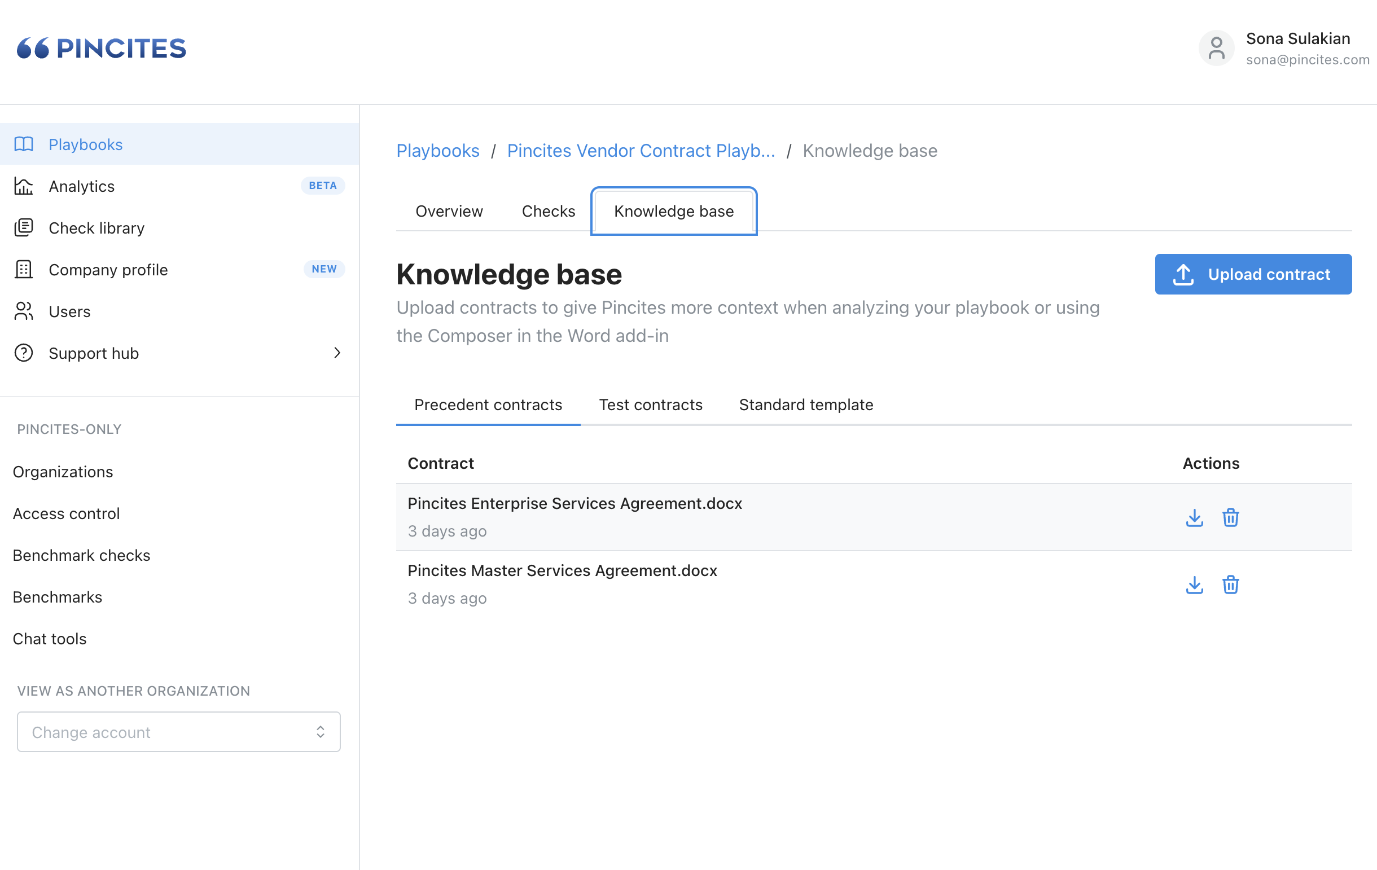1377x870 pixels.
Task: Delete Pincites Master Services Agreement contract
Action: [x=1230, y=585]
